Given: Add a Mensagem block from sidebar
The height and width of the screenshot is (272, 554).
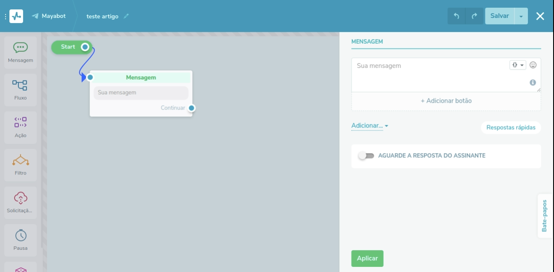Looking at the screenshot, I should click(20, 53).
